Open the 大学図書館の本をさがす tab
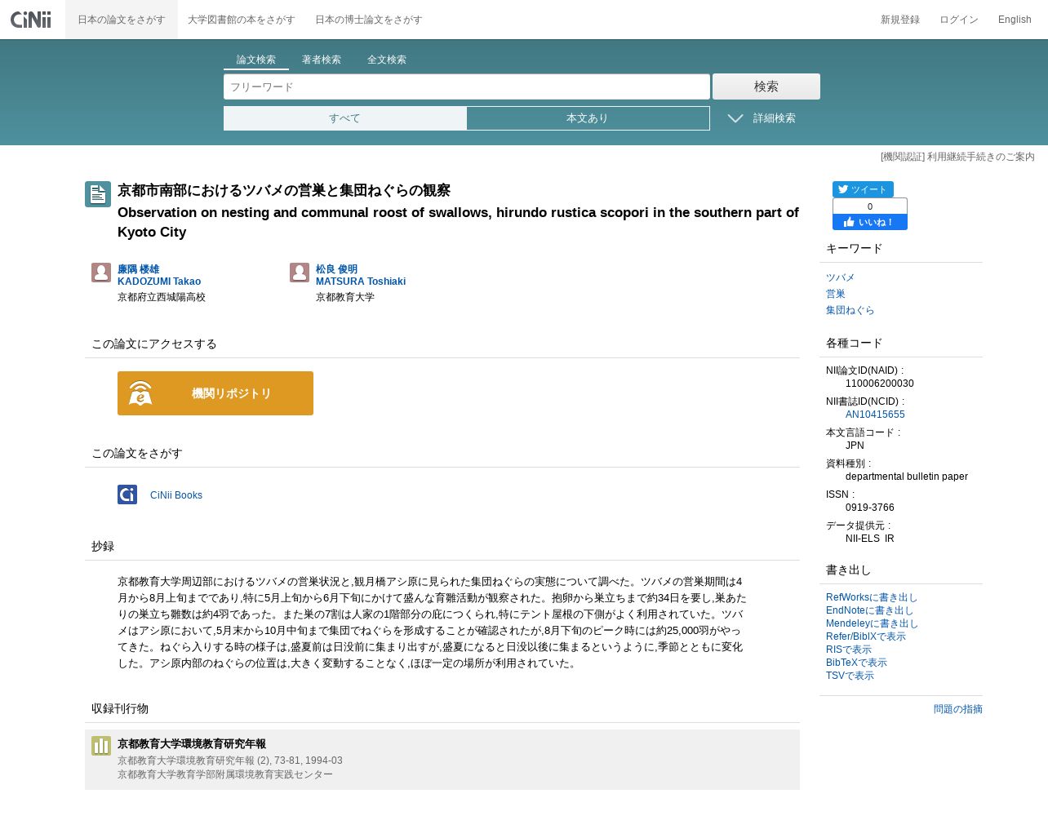The width and height of the screenshot is (1048, 816). pos(242,20)
